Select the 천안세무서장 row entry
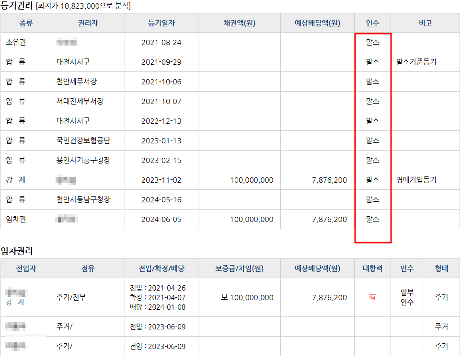This screenshot has width=461, height=362. [77, 82]
